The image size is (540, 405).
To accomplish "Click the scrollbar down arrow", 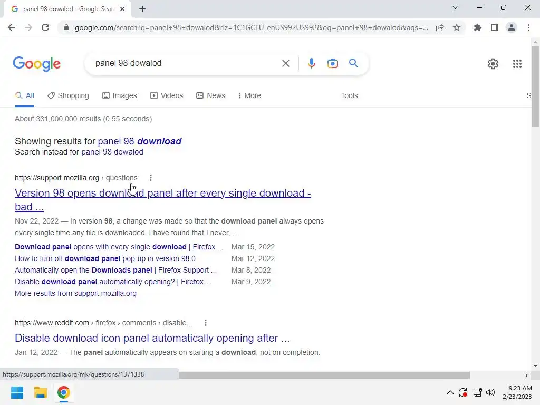I will click(x=535, y=366).
